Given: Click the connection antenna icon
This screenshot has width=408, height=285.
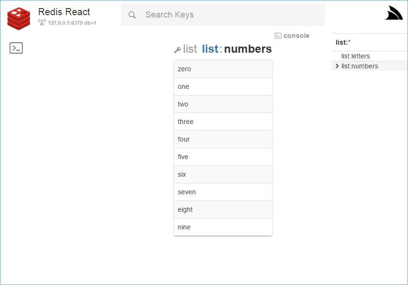Looking at the screenshot, I should tap(42, 22).
